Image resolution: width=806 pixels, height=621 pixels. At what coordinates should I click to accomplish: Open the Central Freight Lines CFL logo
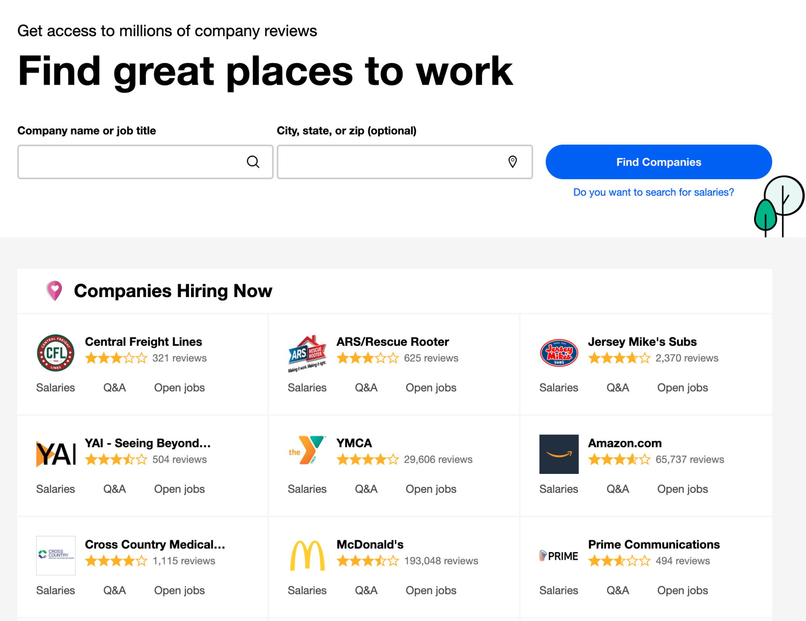(x=56, y=353)
